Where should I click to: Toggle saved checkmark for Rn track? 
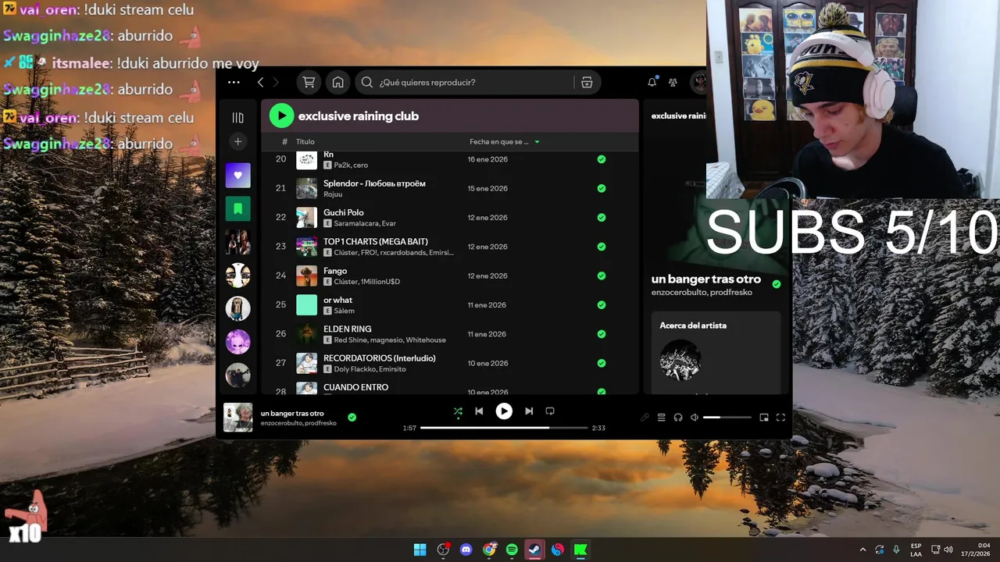tap(602, 159)
